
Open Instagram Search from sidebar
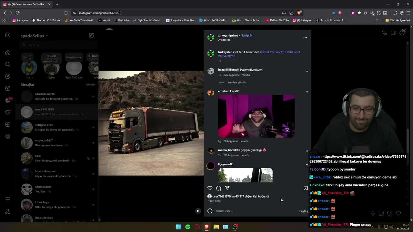pos(8,64)
